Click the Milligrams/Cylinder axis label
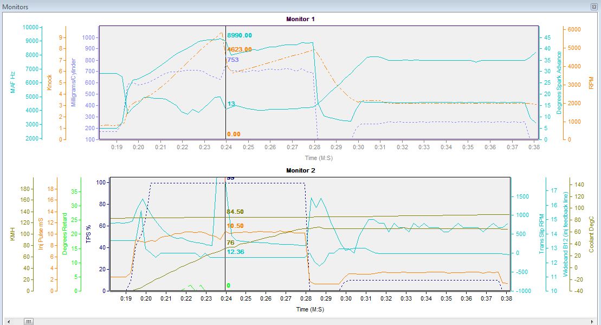The height and width of the screenshot is (325, 601). [74, 82]
